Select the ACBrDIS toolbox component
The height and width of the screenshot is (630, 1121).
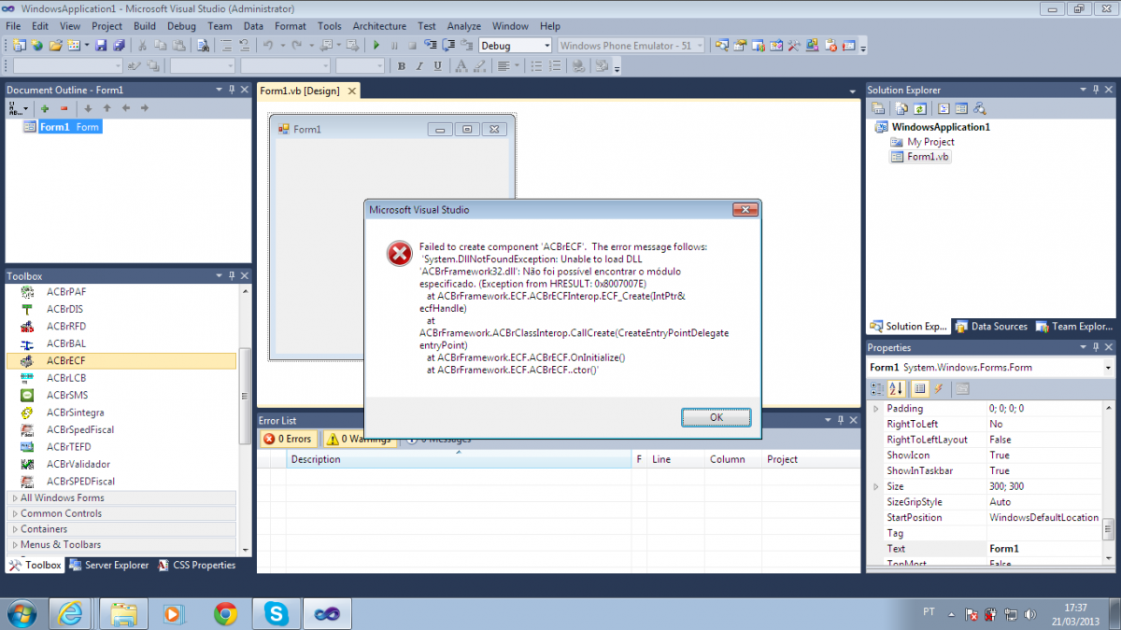tap(121, 309)
